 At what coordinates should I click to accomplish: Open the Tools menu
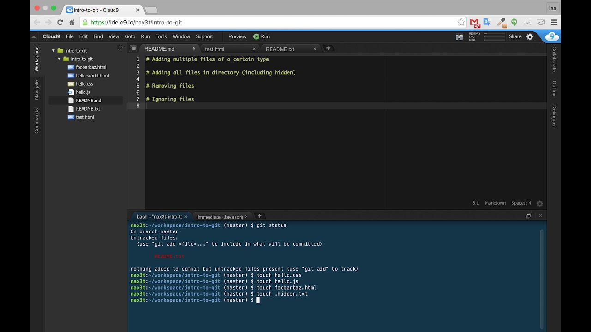161,36
